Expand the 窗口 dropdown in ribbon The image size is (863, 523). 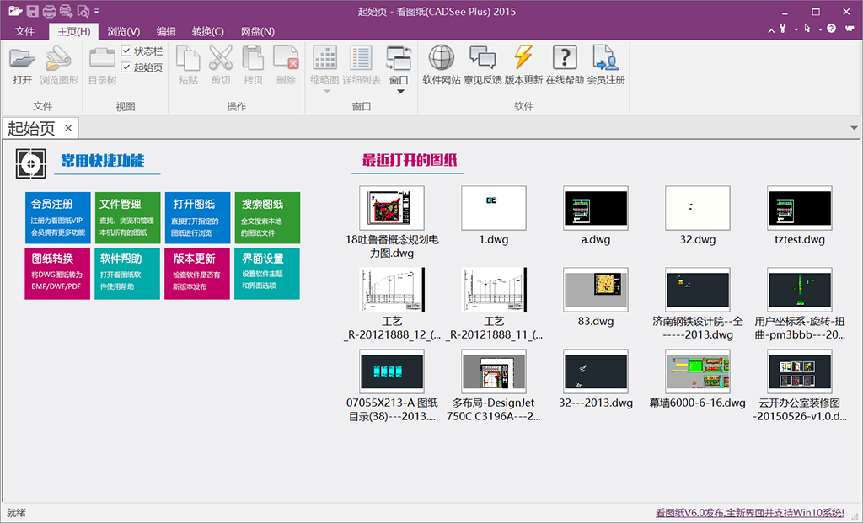pyautogui.click(x=399, y=88)
